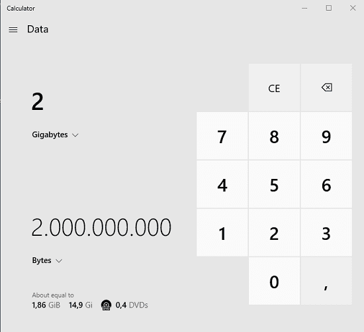Tap digit 7 on keypad
Image resolution: width=364 pixels, height=332 pixels.
pyautogui.click(x=222, y=136)
